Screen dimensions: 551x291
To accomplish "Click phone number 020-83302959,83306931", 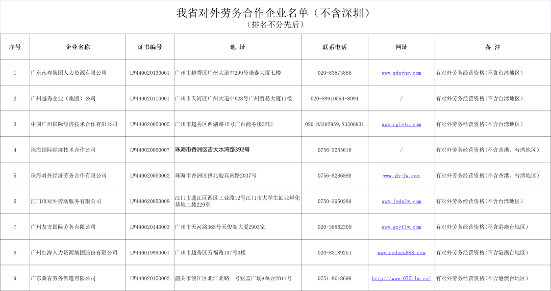I will tap(335, 124).
